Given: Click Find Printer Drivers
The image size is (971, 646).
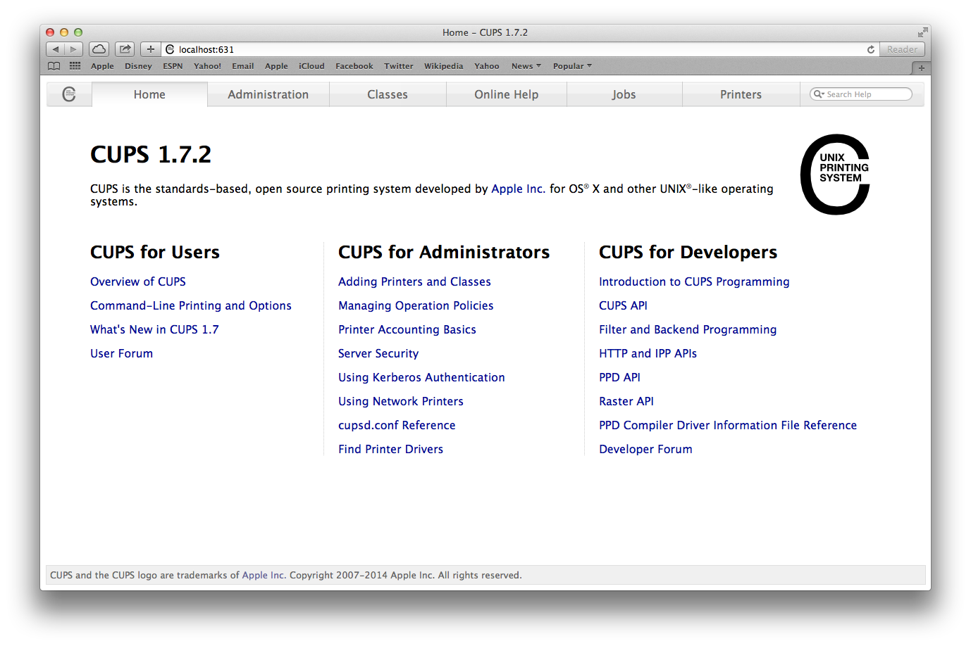Looking at the screenshot, I should click(390, 449).
